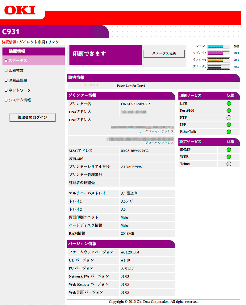The height and width of the screenshot is (305, 246).
Task: Click the 2048MB RAM value
Action: (x=127, y=233)
